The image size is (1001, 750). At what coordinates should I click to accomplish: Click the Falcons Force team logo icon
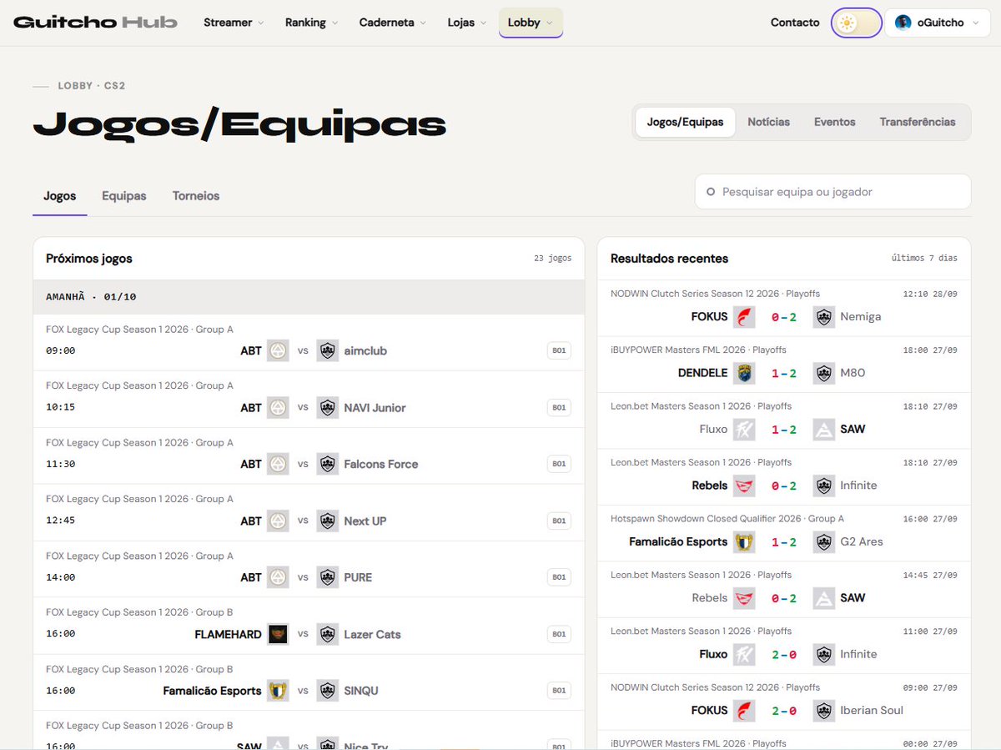pyautogui.click(x=328, y=464)
